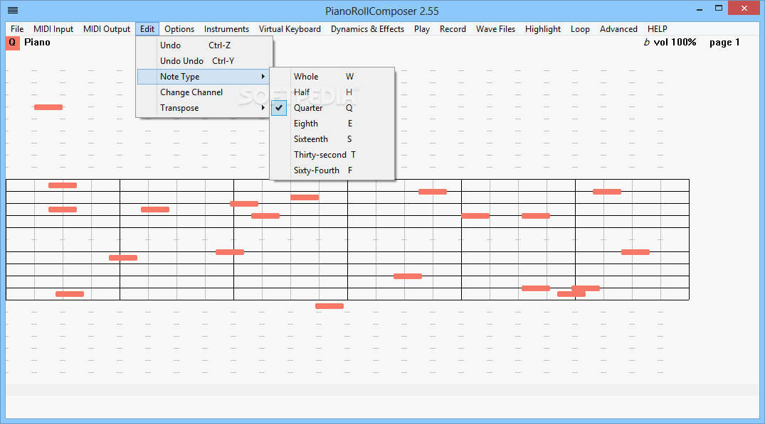Image resolution: width=765 pixels, height=424 pixels.
Task: Choose Undo from the Edit menu
Action: click(204, 45)
